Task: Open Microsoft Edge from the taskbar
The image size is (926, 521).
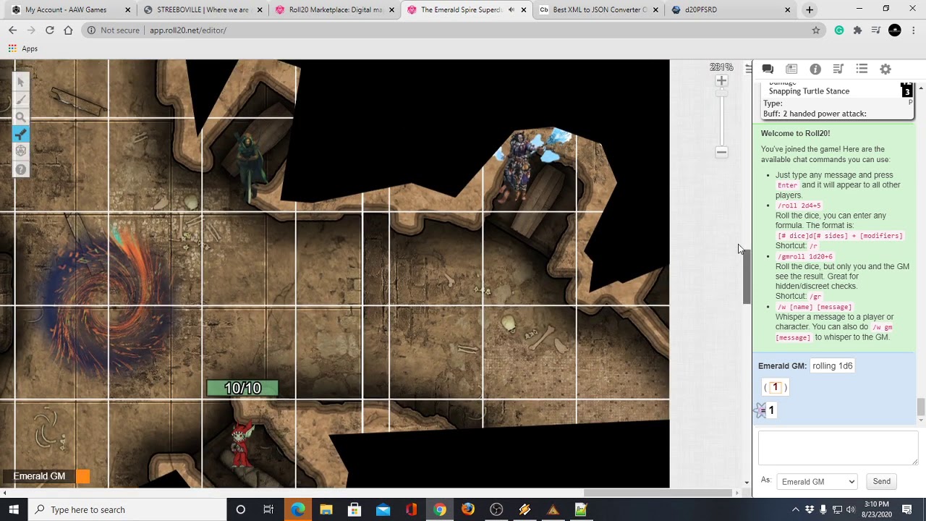Action: click(x=297, y=509)
